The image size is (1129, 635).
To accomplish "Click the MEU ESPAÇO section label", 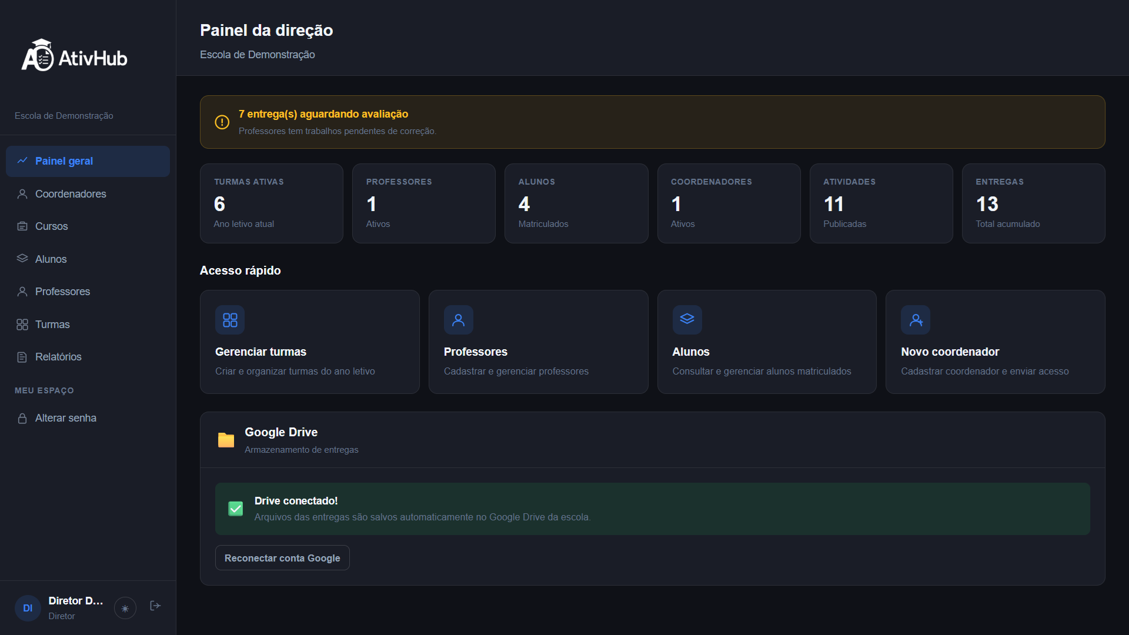I will click(44, 390).
